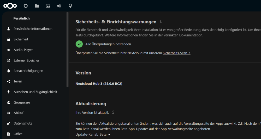Click the Aktualisierung heading
The width and height of the screenshot is (261, 139).
(x=91, y=104)
